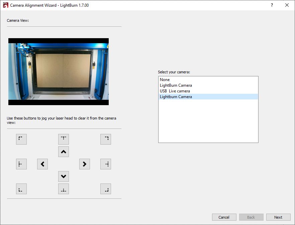Jog laser head left with arrow button
295x225 pixels.
(x=42, y=164)
